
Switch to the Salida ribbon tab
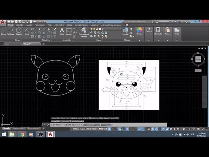[69, 25]
